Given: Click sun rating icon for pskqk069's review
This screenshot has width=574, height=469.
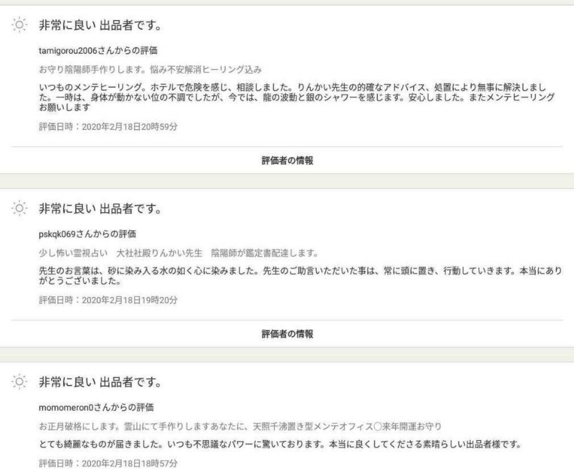Looking at the screenshot, I should (x=19, y=210).
